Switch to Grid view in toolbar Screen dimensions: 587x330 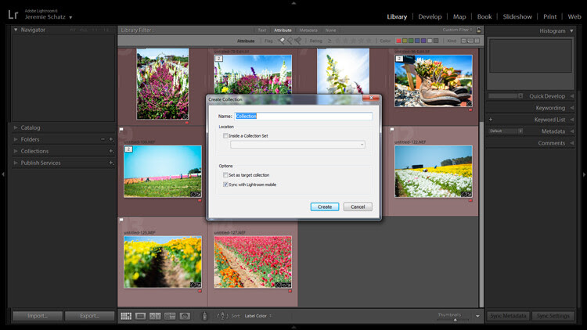click(x=126, y=316)
